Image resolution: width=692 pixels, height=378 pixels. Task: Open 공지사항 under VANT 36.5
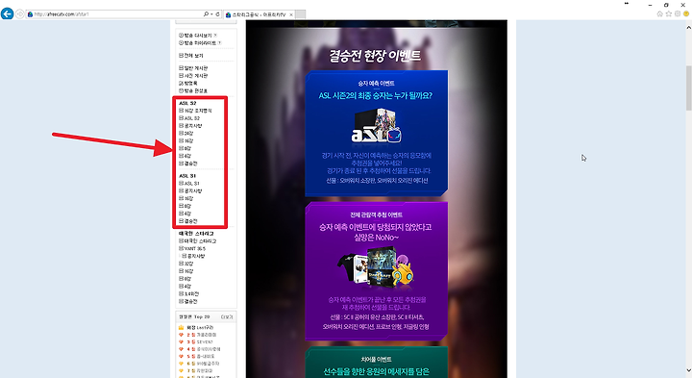[193, 256]
